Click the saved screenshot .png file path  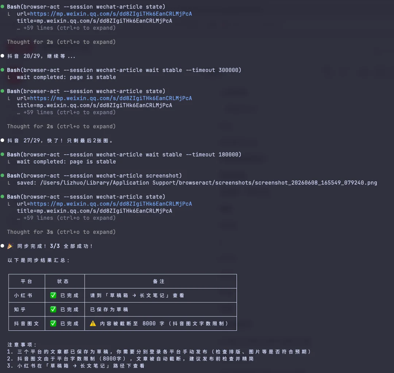209,182
